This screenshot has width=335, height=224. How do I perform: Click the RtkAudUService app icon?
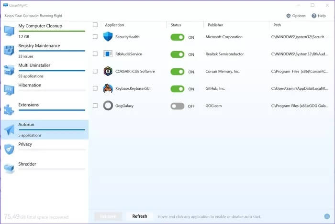pyautogui.click(x=108, y=54)
